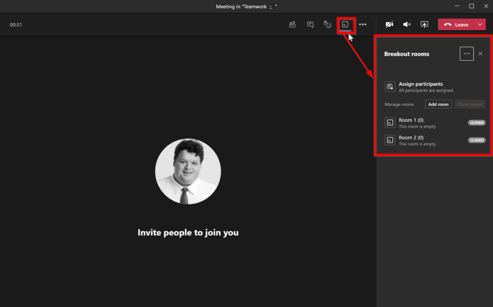Close the Breakout rooms panel
This screenshot has width=493, height=307.
[x=480, y=54]
